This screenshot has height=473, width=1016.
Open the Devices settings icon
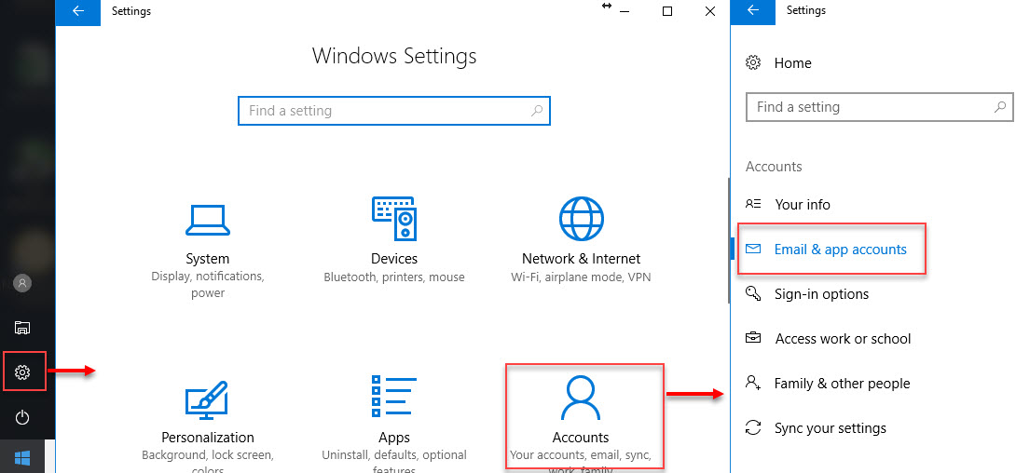click(393, 220)
